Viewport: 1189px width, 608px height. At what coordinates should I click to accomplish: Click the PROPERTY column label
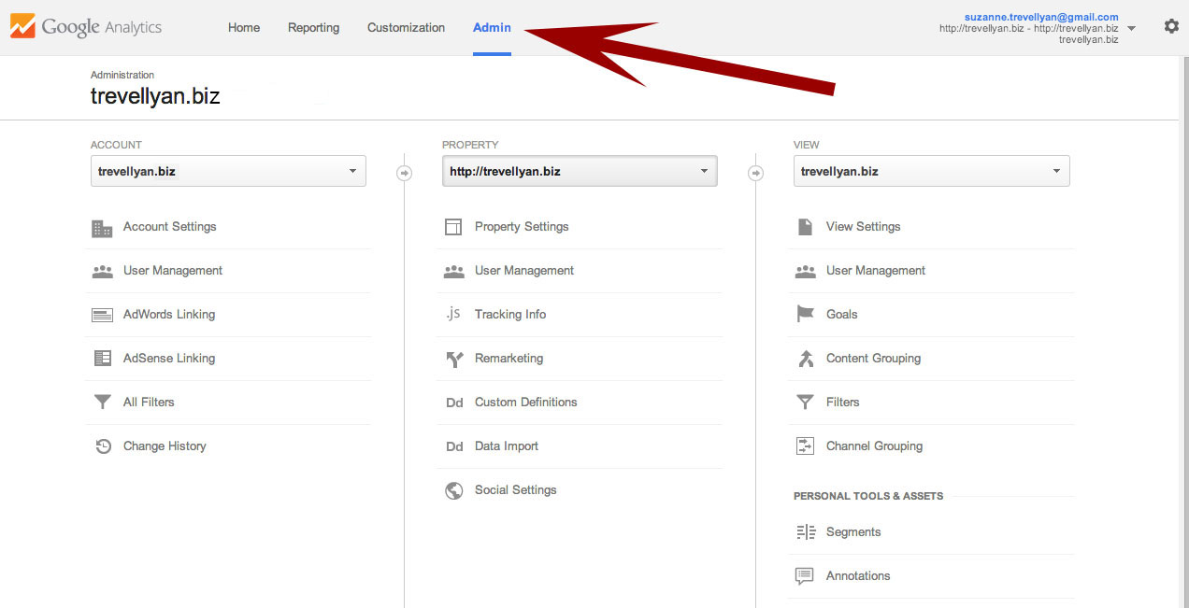[471, 145]
